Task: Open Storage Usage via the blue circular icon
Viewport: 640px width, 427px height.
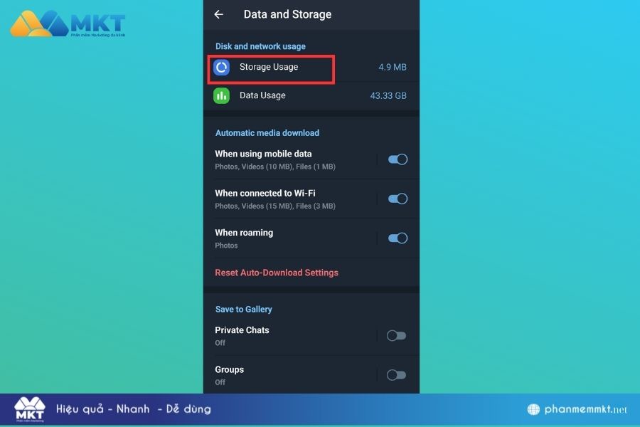Action: 221,67
